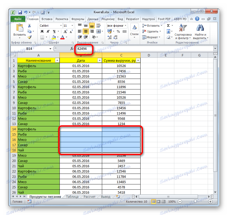Select the italic К formatting icon
The height and width of the screenshot is (215, 228).
click(x=48, y=31)
